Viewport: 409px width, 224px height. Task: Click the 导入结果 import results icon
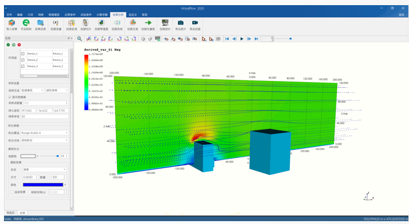click(11, 23)
